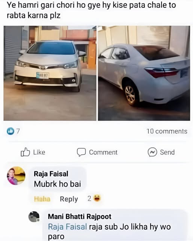Open the front view car photo
This screenshot has width=193, height=241.
[x=50, y=73]
